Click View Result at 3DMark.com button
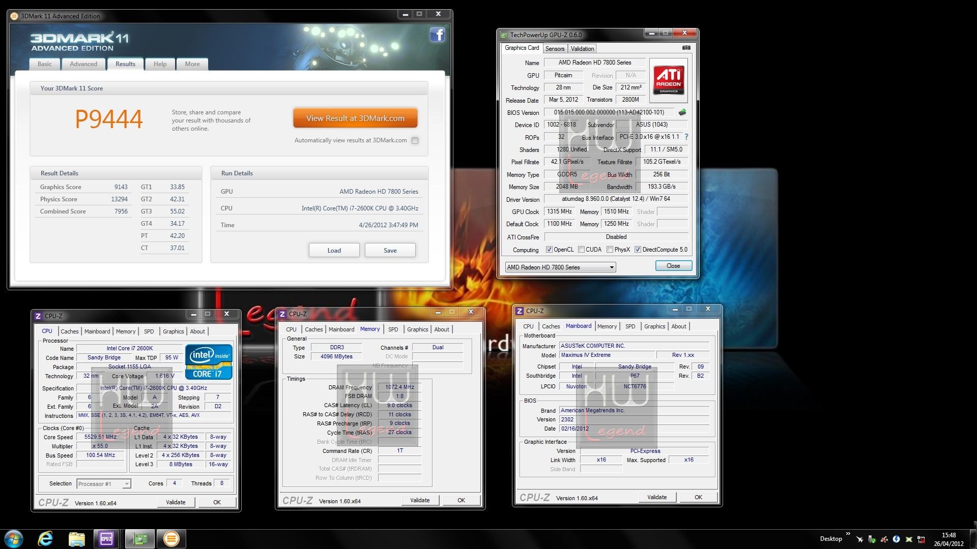Image resolution: width=977 pixels, height=549 pixels. click(355, 118)
